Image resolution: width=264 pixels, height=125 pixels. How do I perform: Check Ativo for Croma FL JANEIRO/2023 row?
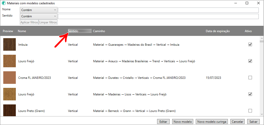[250, 78]
